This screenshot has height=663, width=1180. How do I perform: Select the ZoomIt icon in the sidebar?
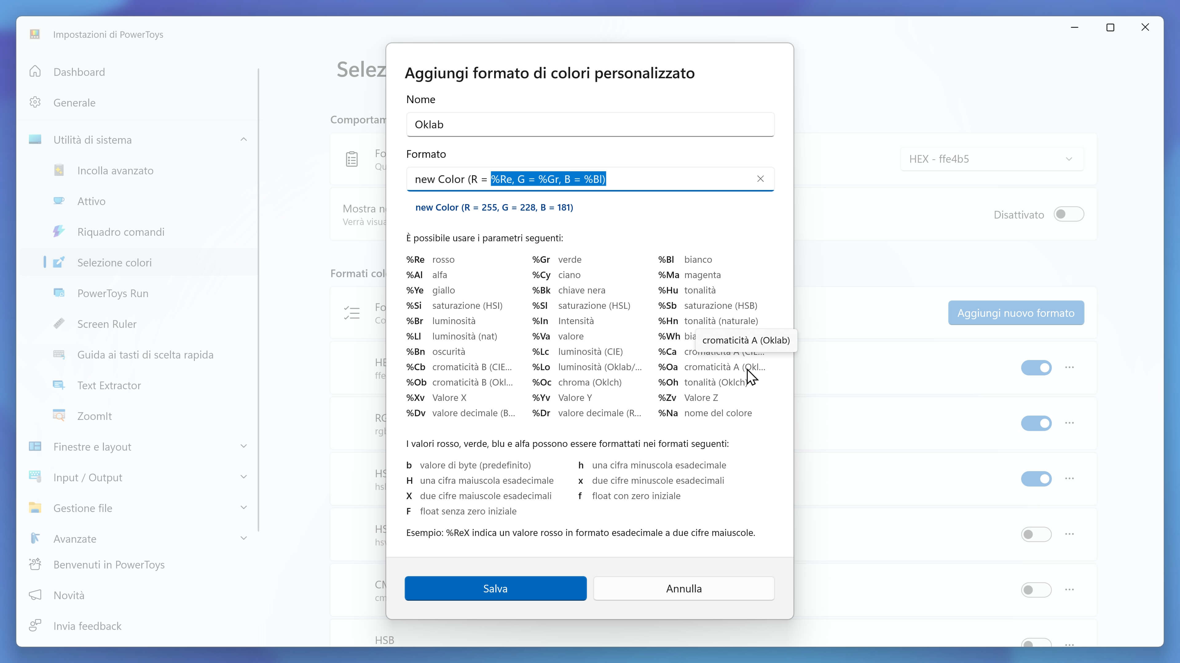click(x=59, y=416)
